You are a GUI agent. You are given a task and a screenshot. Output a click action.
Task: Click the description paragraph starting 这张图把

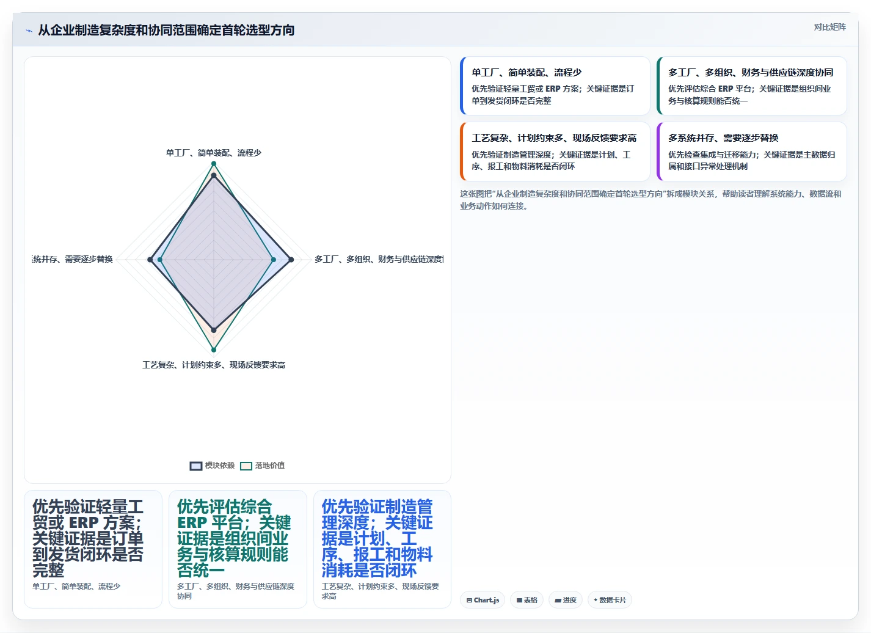pos(651,200)
